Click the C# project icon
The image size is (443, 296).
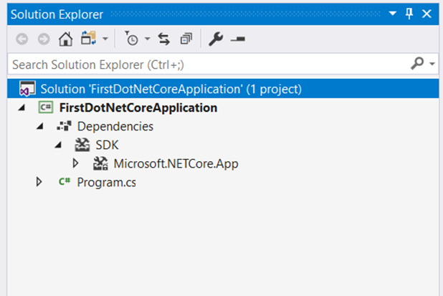coord(46,108)
